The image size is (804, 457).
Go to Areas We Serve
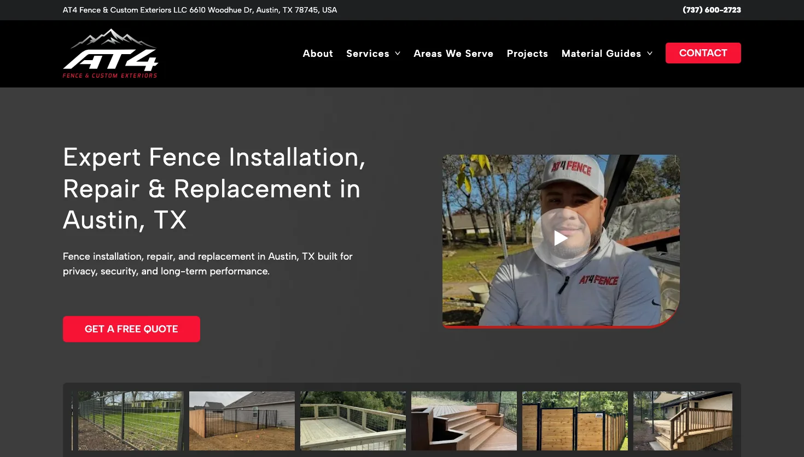click(x=453, y=54)
